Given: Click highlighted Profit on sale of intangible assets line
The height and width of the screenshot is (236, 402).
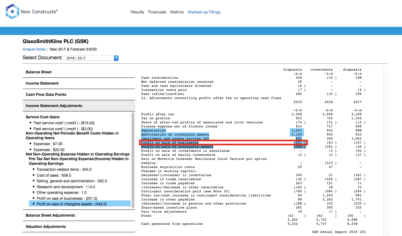Looking at the screenshot, I should point(177,147).
